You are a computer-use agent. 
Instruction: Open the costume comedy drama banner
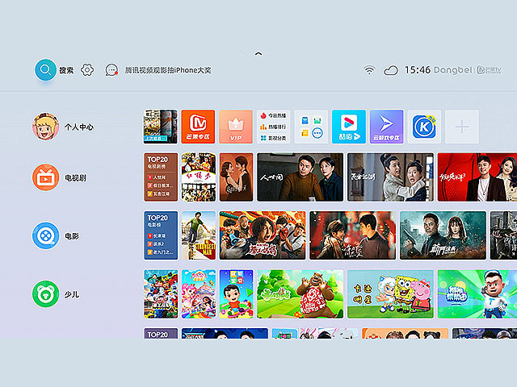[391, 177]
